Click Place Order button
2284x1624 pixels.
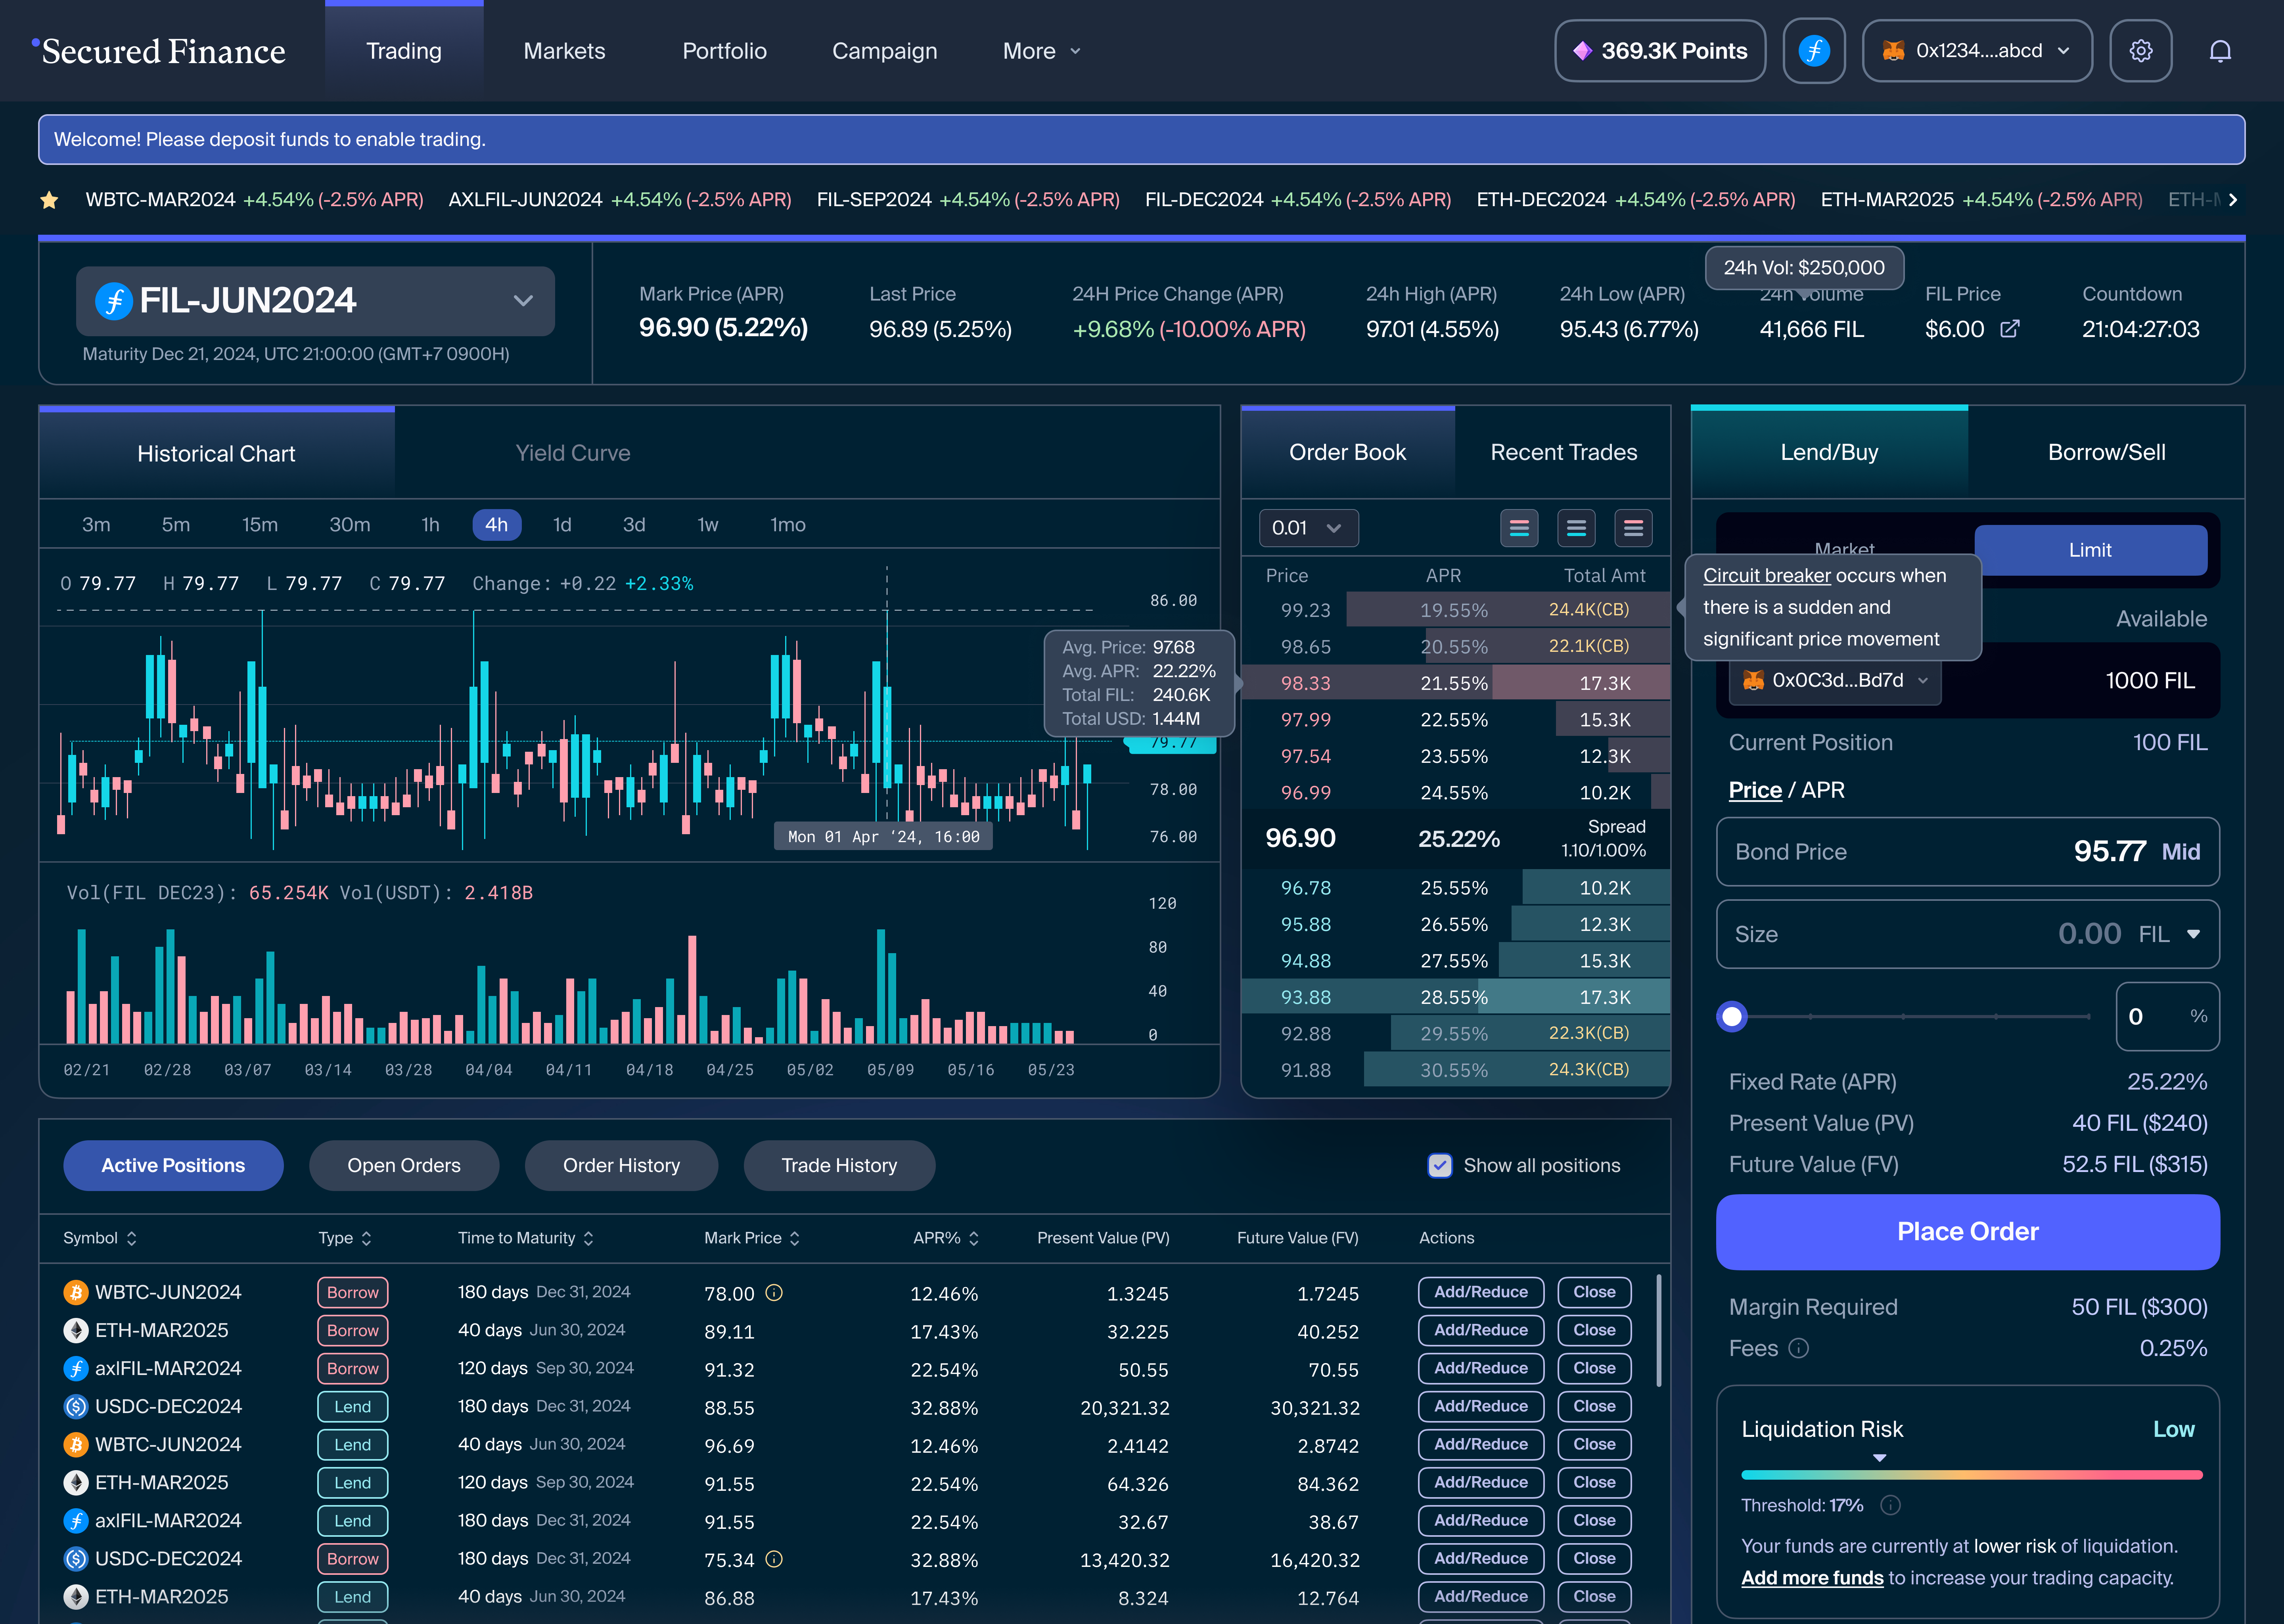pos(1967,1232)
